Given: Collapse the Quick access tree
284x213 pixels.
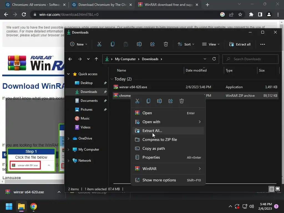Looking at the screenshot, I should 69,74.
